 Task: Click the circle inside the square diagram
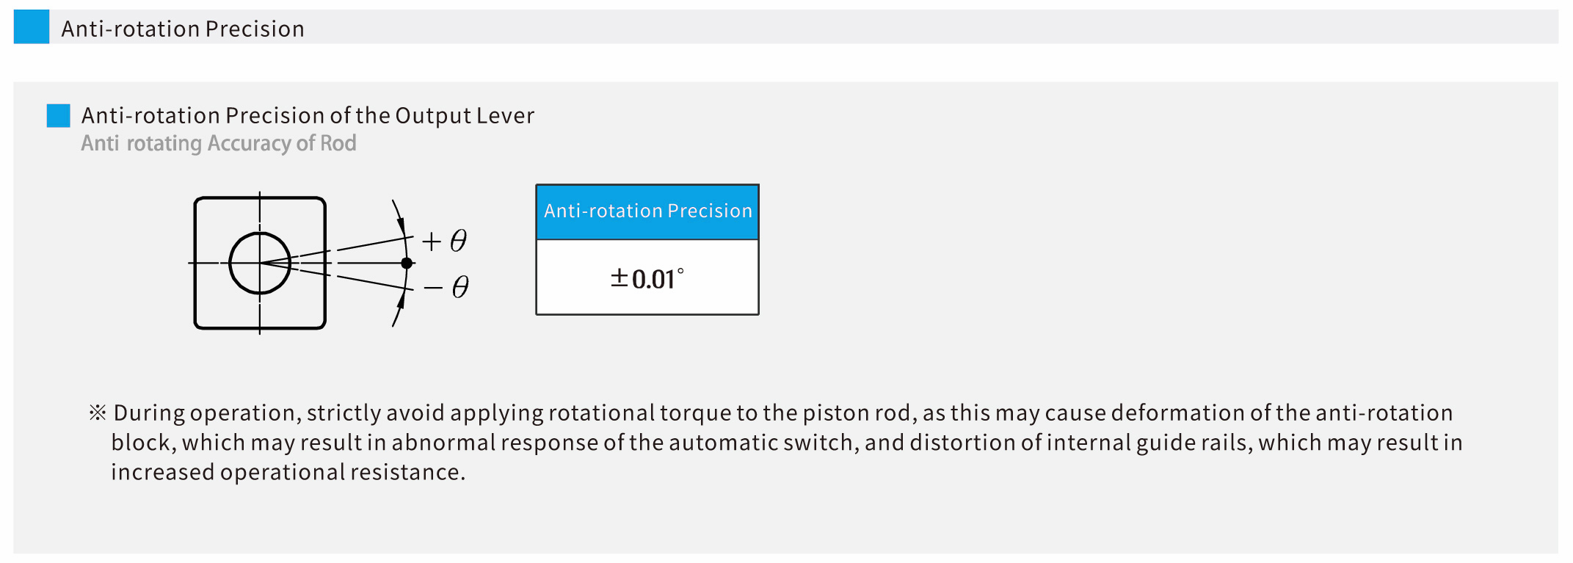[258, 263]
